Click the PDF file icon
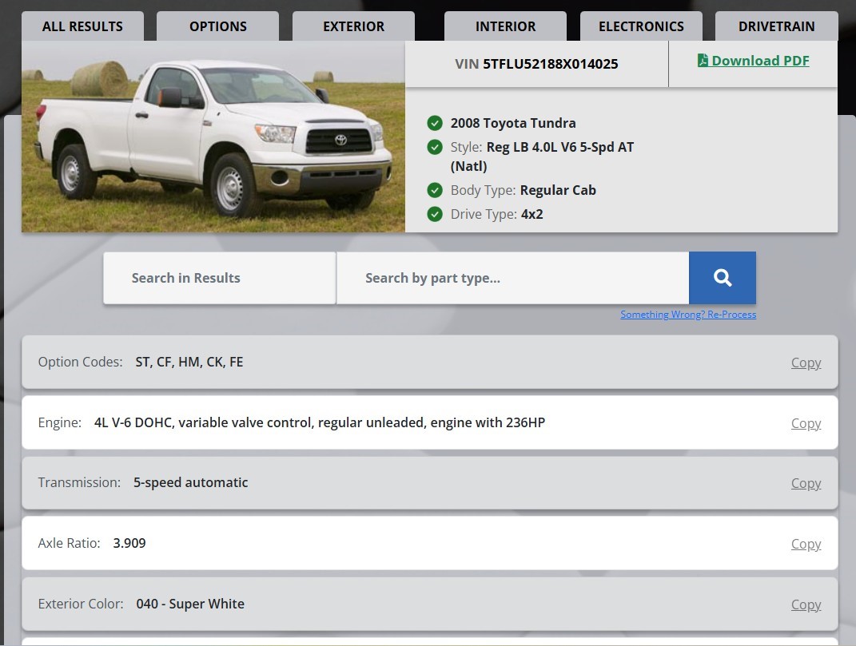The height and width of the screenshot is (646, 856). point(703,60)
